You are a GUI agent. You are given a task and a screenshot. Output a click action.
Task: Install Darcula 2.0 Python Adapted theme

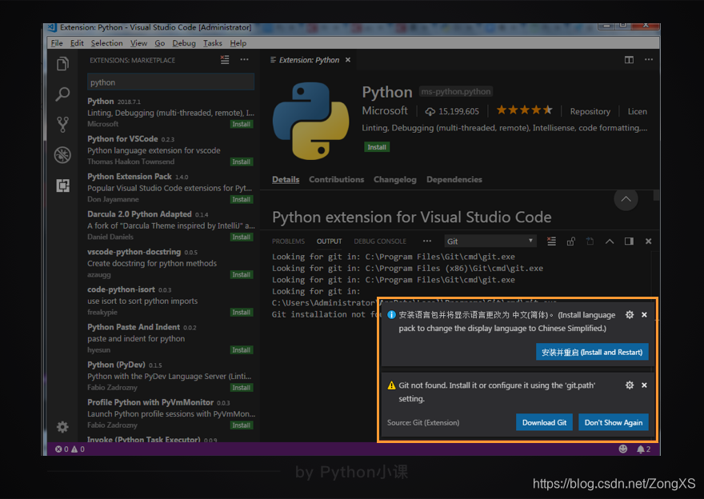pos(242,237)
